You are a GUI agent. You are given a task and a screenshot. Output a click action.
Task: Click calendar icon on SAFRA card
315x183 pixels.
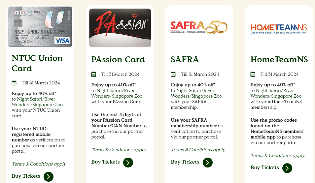click(173, 74)
